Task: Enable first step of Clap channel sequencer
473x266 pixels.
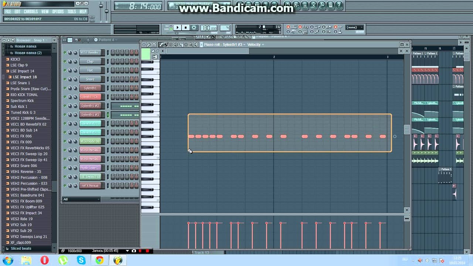Action: (x=113, y=62)
